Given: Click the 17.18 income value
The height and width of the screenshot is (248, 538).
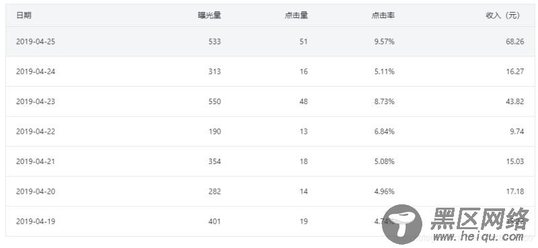Looking at the screenshot, I should point(515,192).
